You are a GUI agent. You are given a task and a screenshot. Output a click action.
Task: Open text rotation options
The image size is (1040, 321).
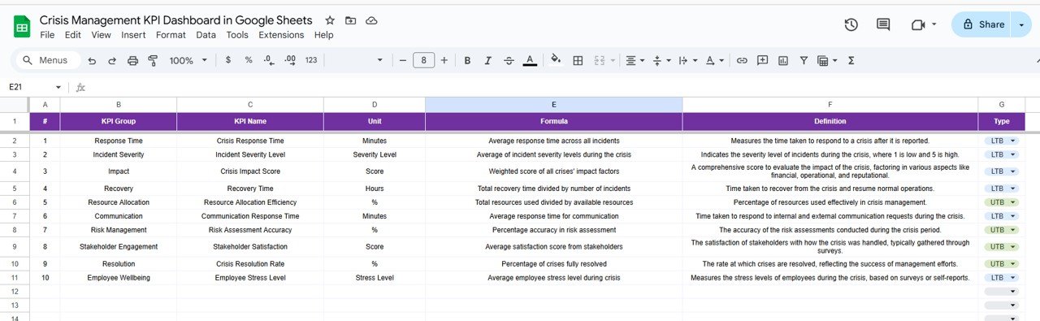click(x=715, y=60)
